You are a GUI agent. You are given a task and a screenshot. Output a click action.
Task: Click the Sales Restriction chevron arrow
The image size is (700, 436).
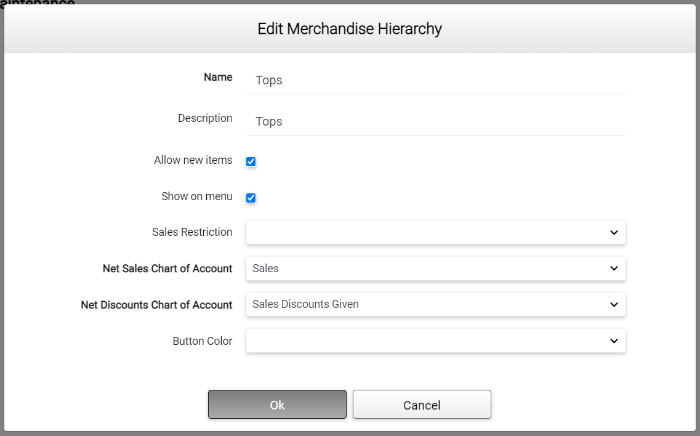coord(613,233)
